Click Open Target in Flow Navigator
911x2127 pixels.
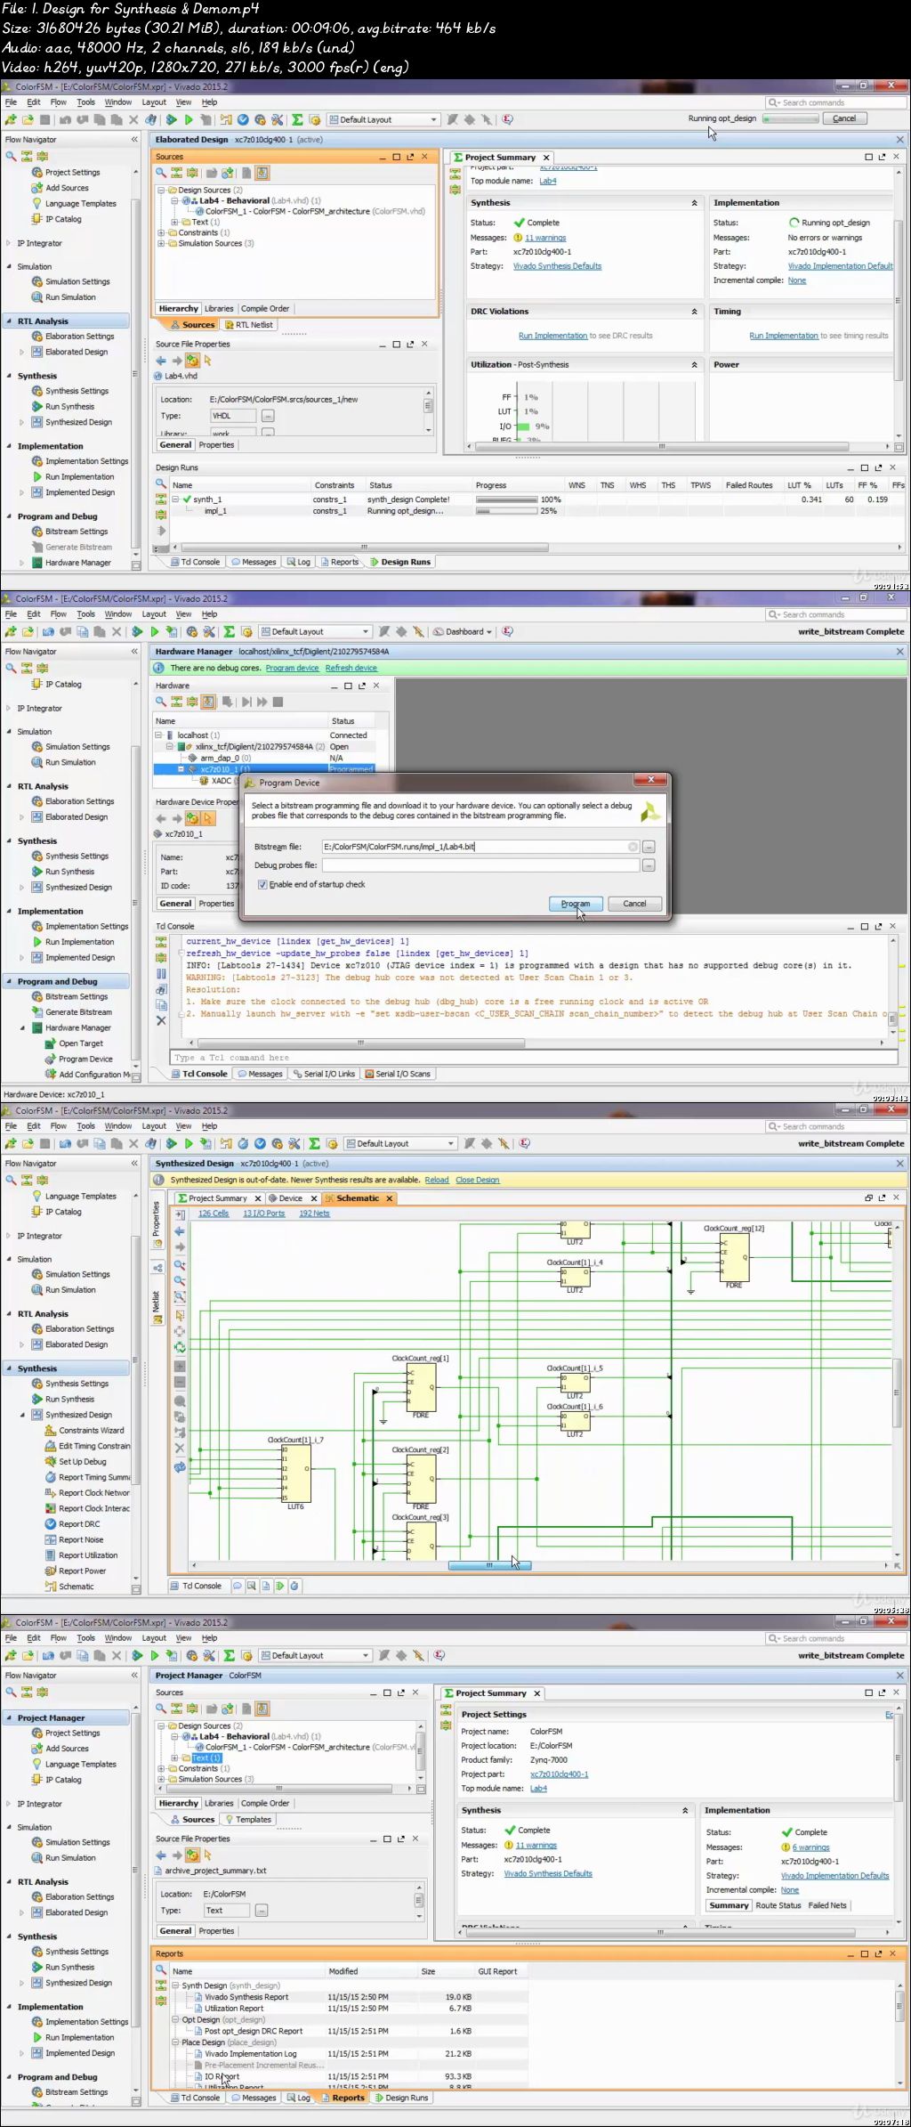point(81,1043)
